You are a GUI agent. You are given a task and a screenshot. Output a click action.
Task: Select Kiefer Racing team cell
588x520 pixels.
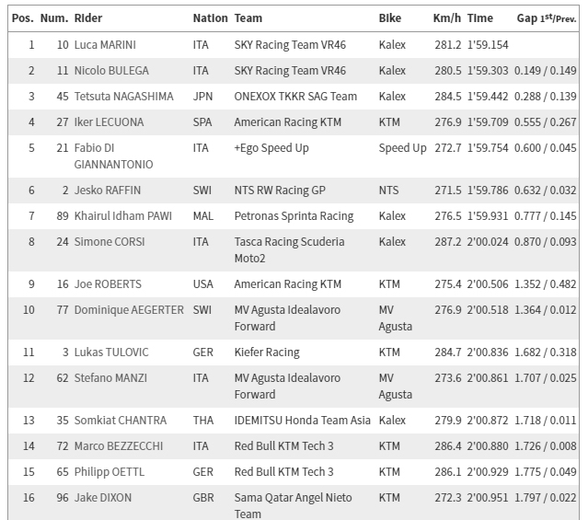click(x=267, y=352)
